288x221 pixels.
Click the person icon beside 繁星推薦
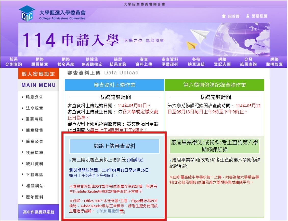[x=248, y=16]
